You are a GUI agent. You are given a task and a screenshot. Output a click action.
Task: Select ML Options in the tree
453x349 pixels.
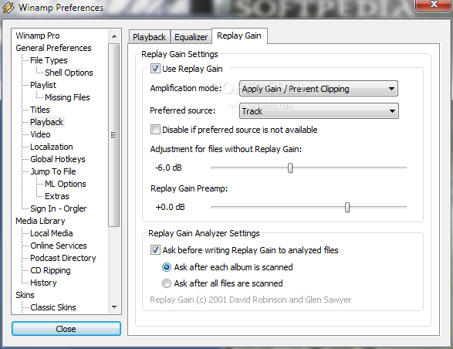point(66,184)
